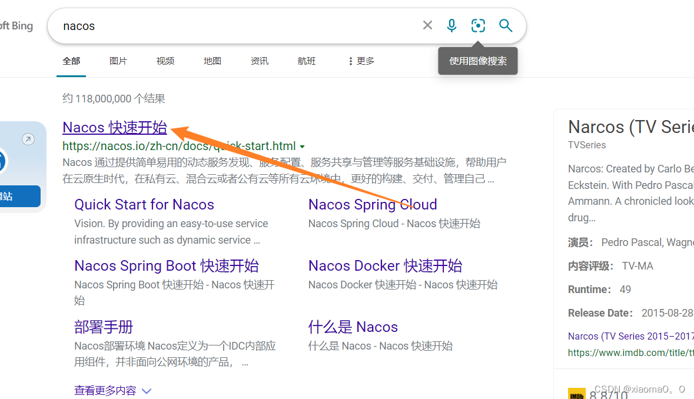The width and height of the screenshot is (694, 399).
Task: Open the Quick Start for Nacos link
Action: point(144,204)
